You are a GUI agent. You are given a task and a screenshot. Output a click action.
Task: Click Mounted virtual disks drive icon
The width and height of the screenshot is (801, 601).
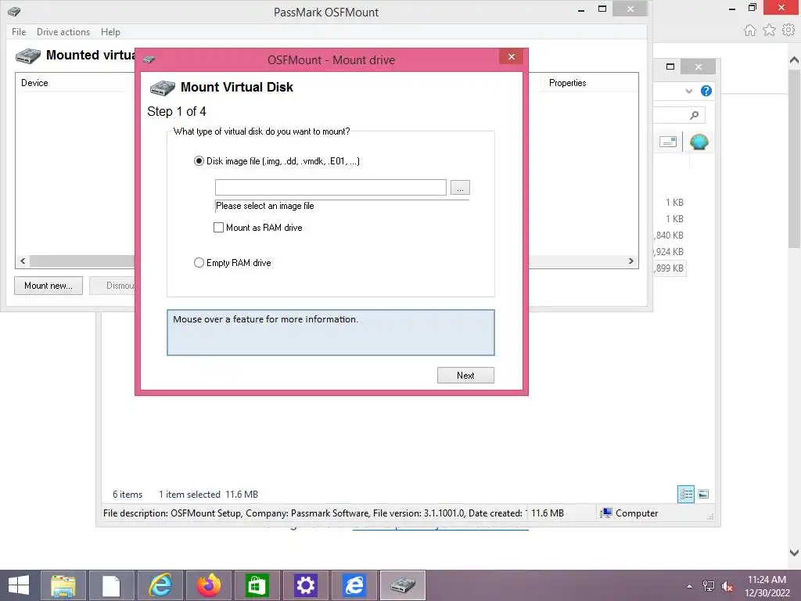pyautogui.click(x=28, y=56)
